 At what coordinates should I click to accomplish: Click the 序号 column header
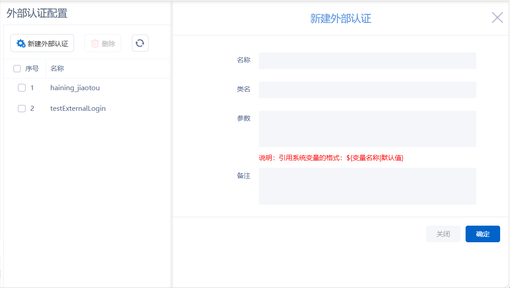click(32, 69)
